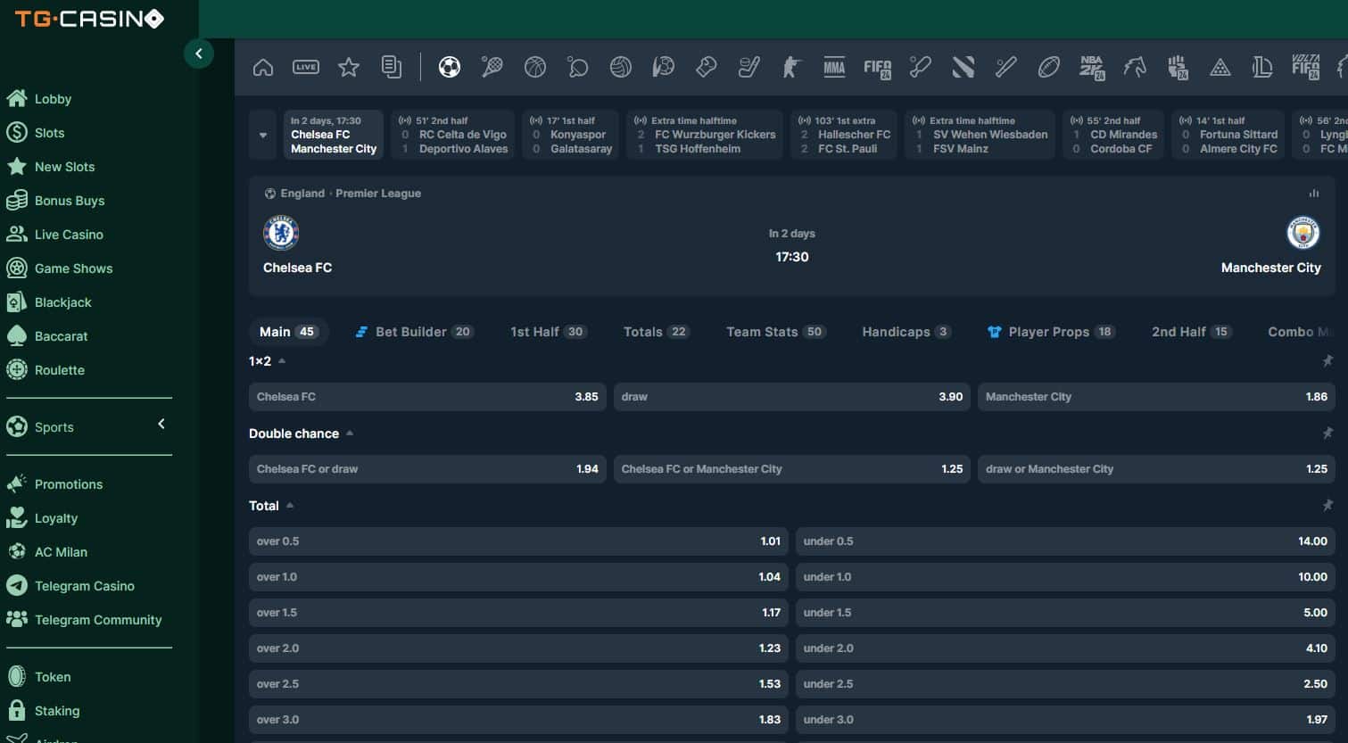Select Chelsea FC or draw odds
The width and height of the screenshot is (1348, 743).
[427, 469]
